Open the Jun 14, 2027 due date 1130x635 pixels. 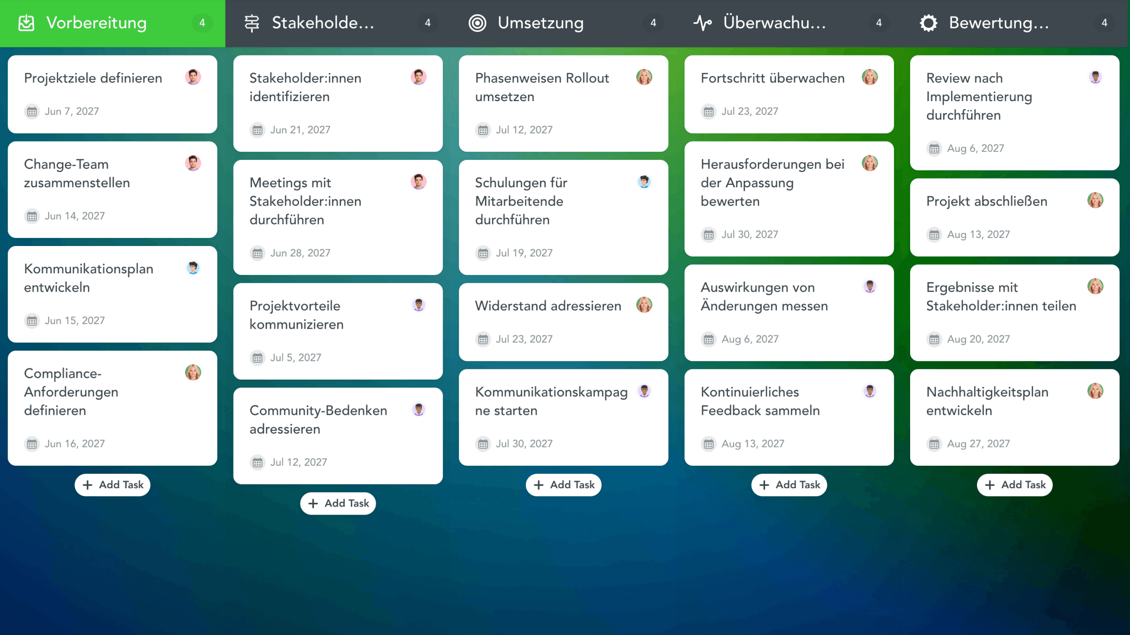coord(74,216)
